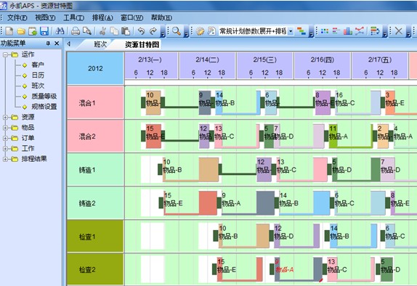Viewport: 417px width, 286px height.
Task: Click the scheduling parameter settings gear icon
Action: [200, 31]
